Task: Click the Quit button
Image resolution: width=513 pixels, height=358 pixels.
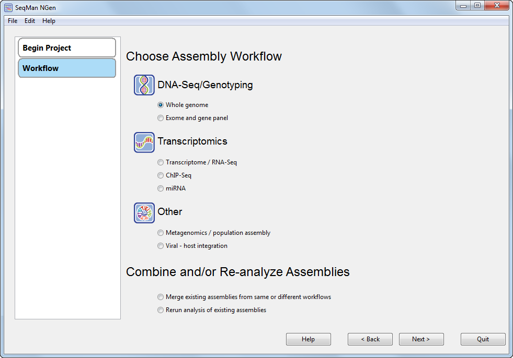Action: 483,339
